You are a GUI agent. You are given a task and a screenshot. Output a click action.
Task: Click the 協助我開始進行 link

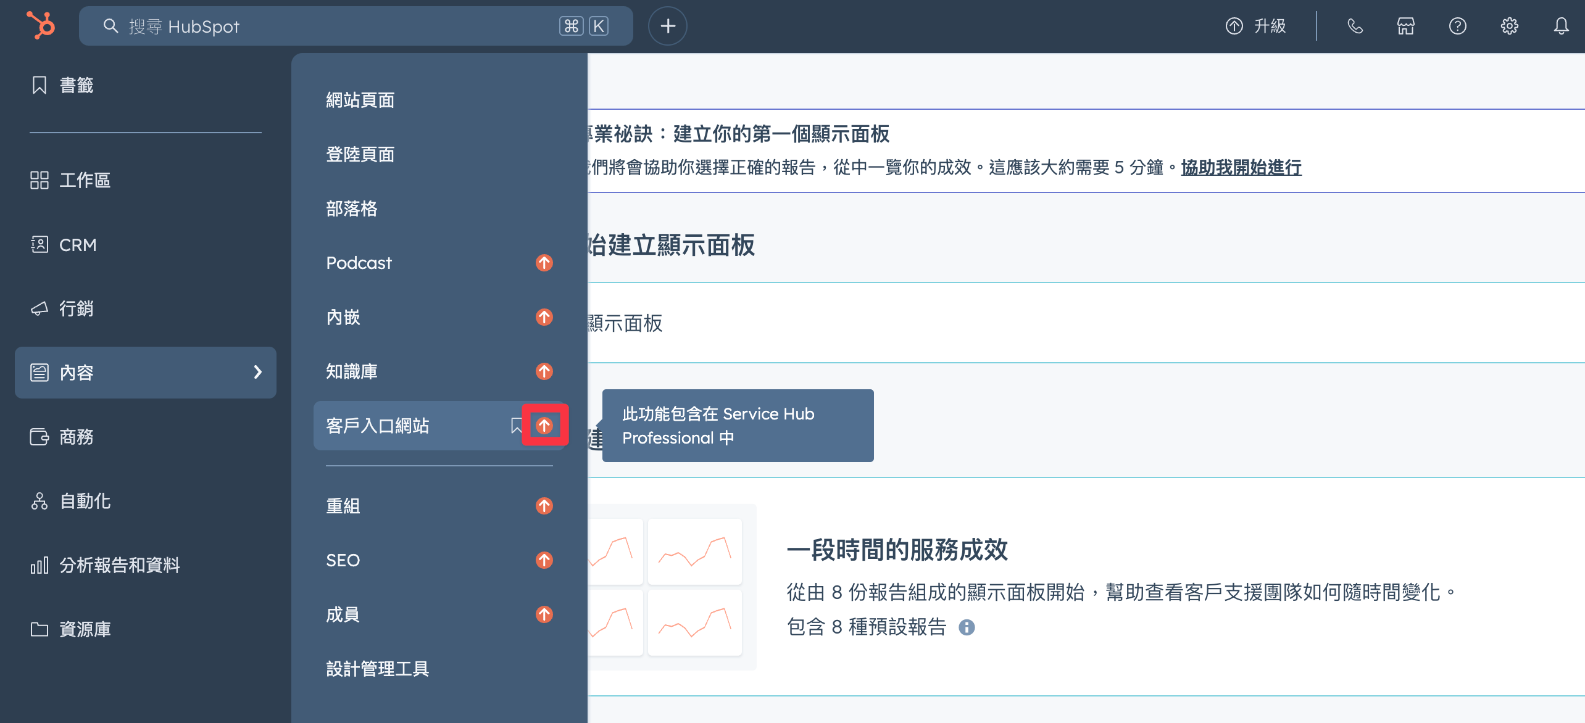(1241, 167)
